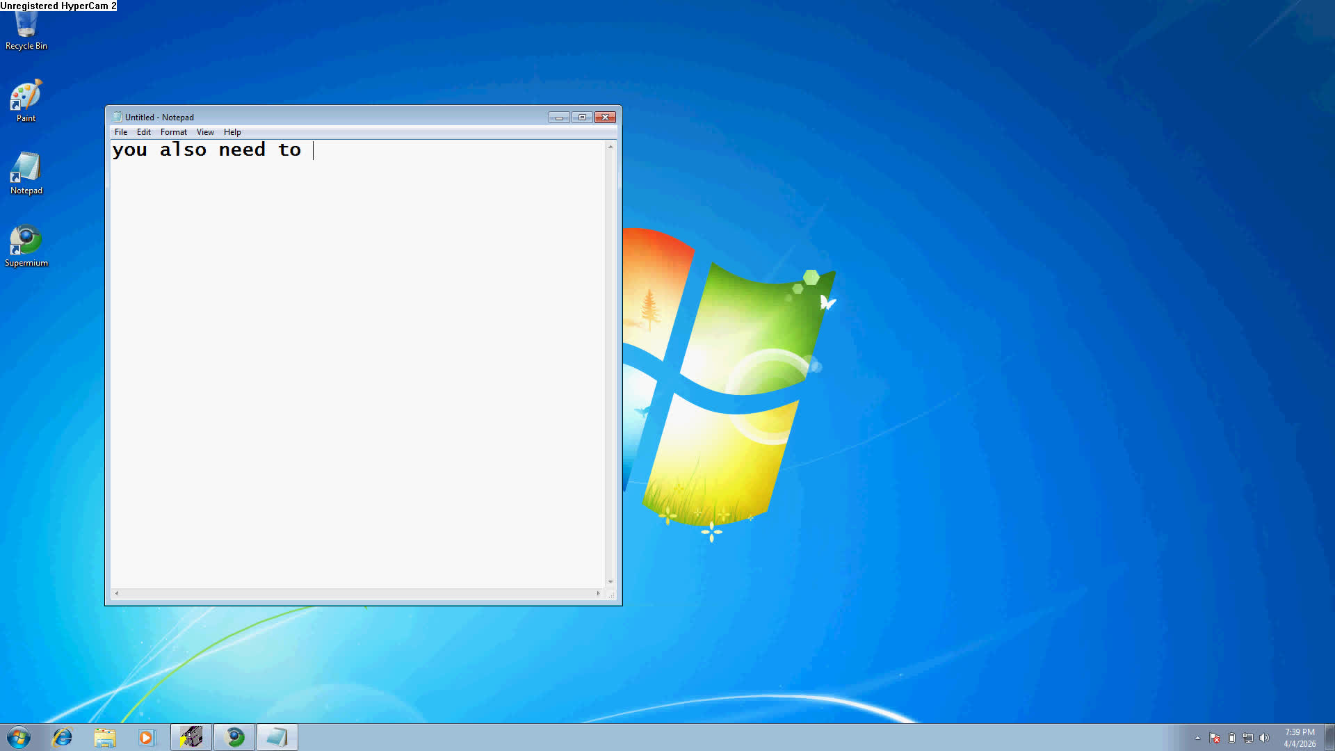
Task: Click the taskbar clock showing 7:39 PM
Action: pyautogui.click(x=1300, y=738)
